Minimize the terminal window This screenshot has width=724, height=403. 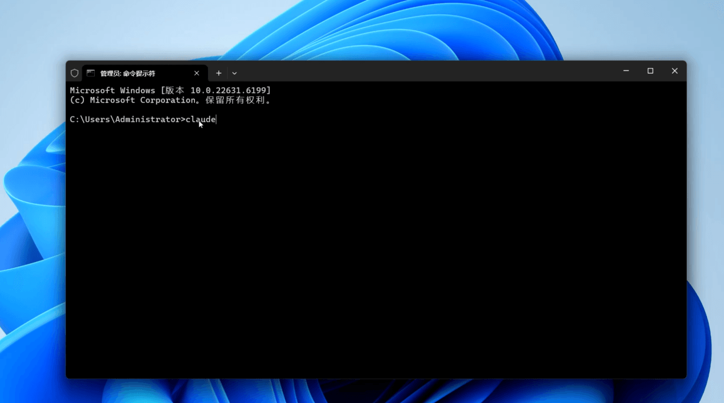point(626,71)
